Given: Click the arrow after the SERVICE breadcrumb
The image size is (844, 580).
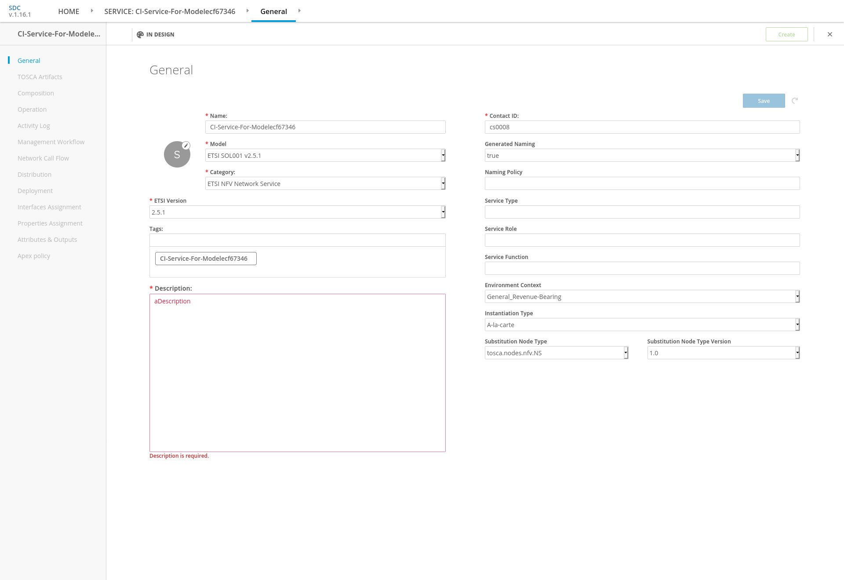Looking at the screenshot, I should click(x=247, y=11).
